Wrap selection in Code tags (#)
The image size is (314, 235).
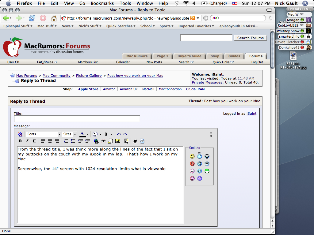click(x=135, y=141)
